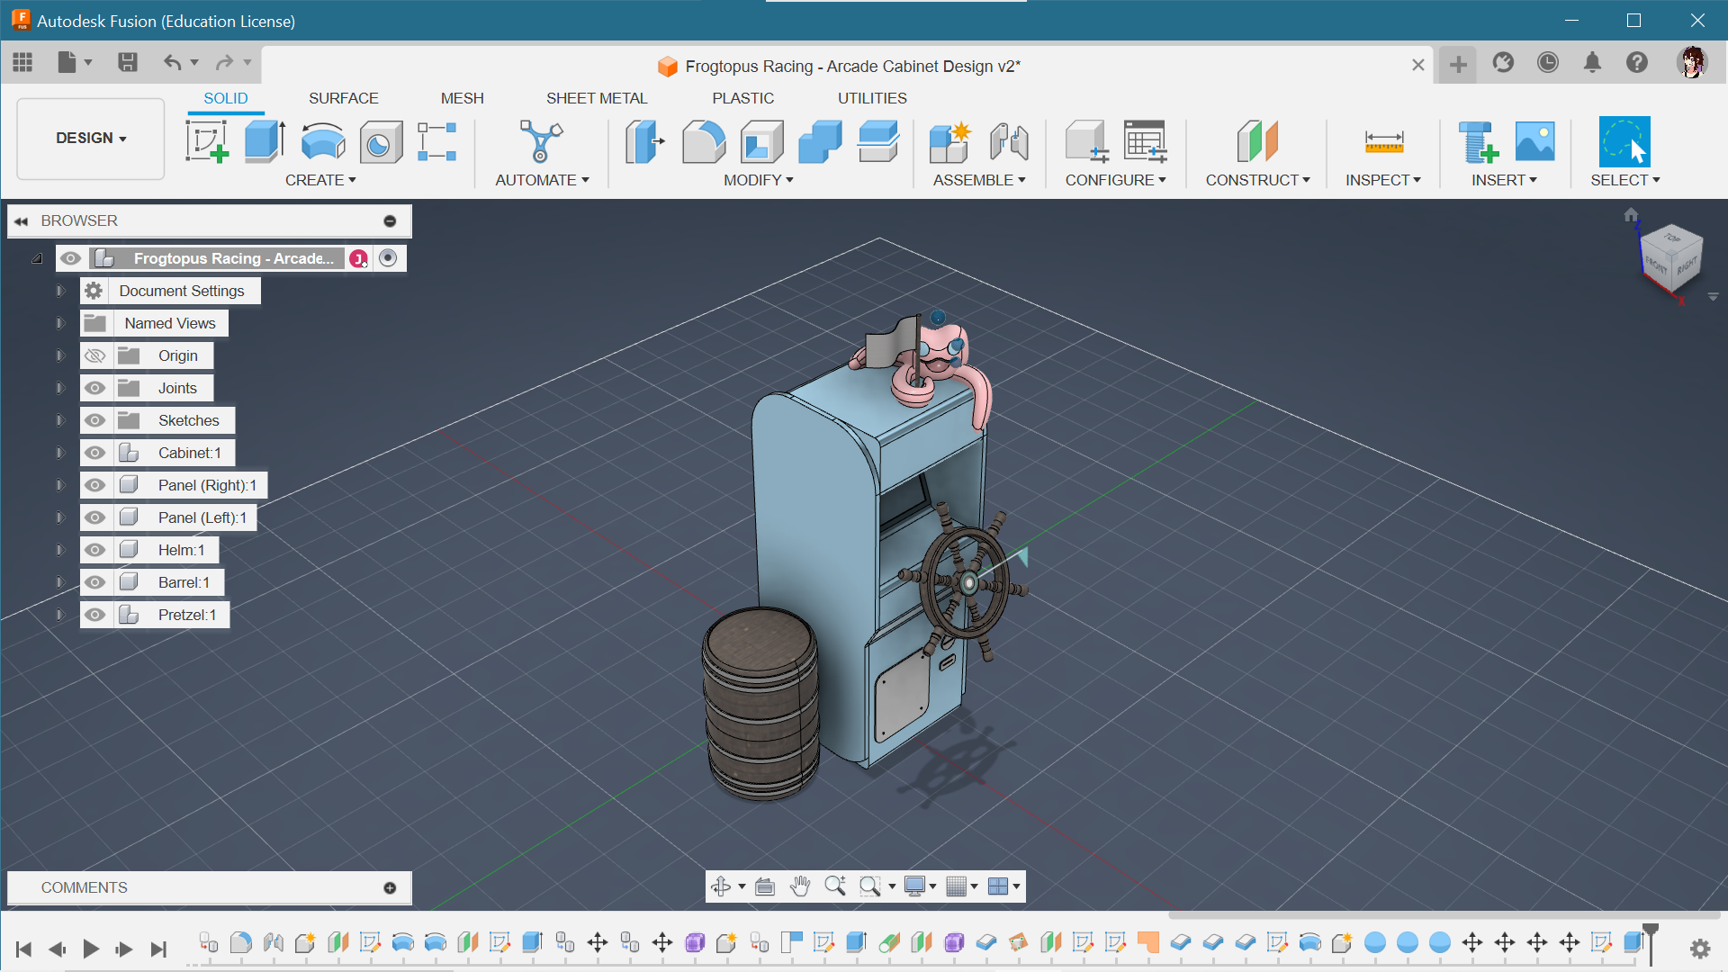Viewport: 1728px width, 972px height.
Task: Click the Insert Canvas image icon
Action: (x=1535, y=141)
